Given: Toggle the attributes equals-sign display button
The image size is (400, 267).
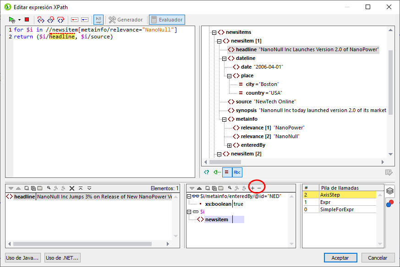Looking at the screenshot, I should [227, 172].
